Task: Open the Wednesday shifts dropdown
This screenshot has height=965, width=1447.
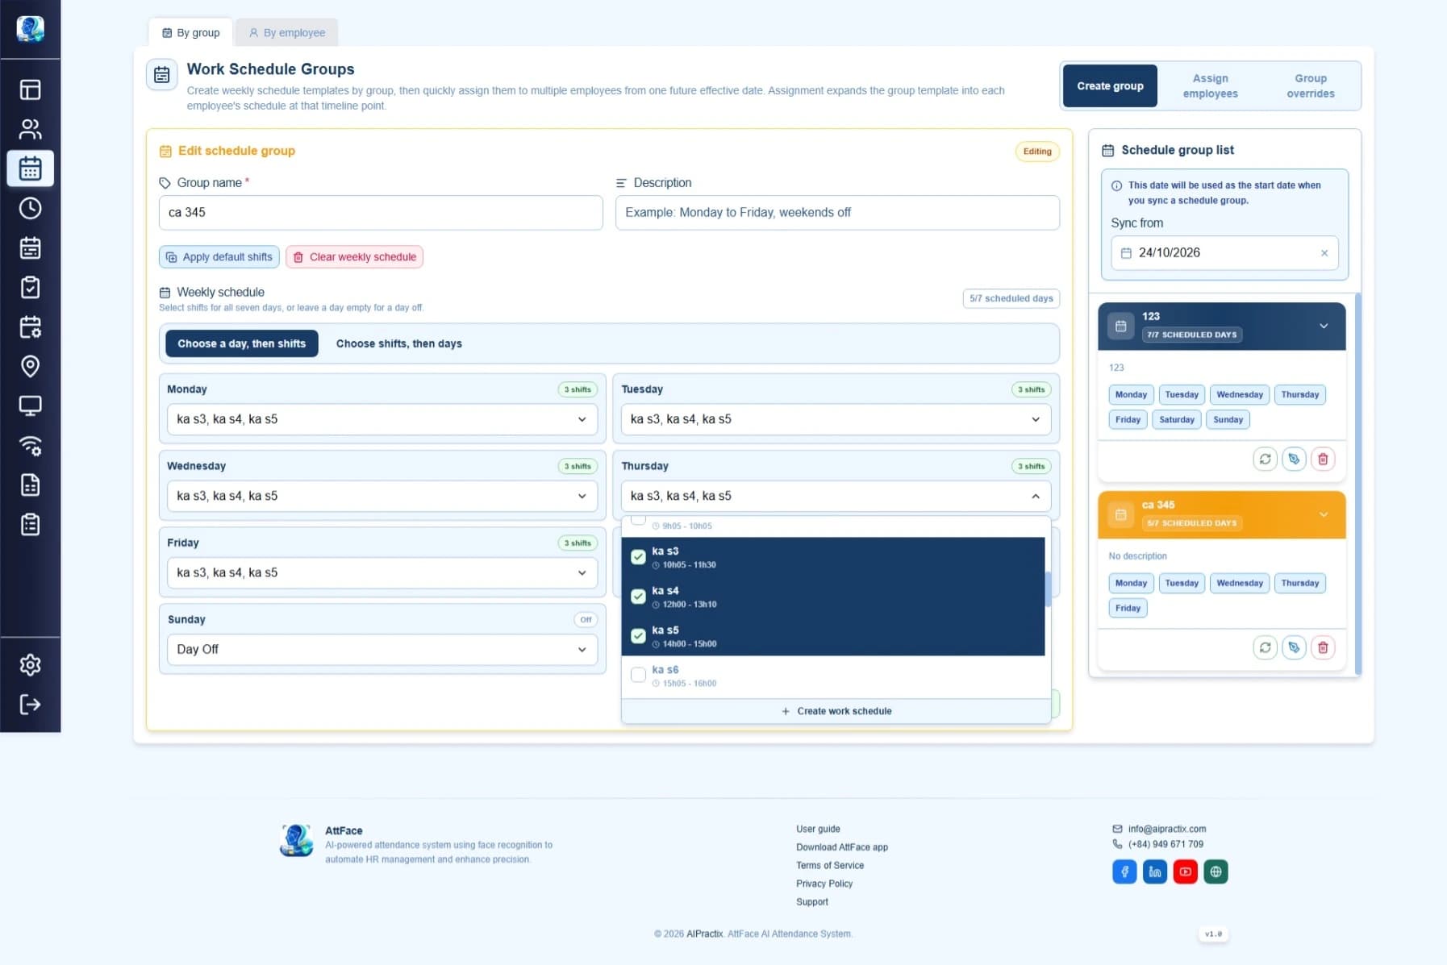Action: pos(382,496)
